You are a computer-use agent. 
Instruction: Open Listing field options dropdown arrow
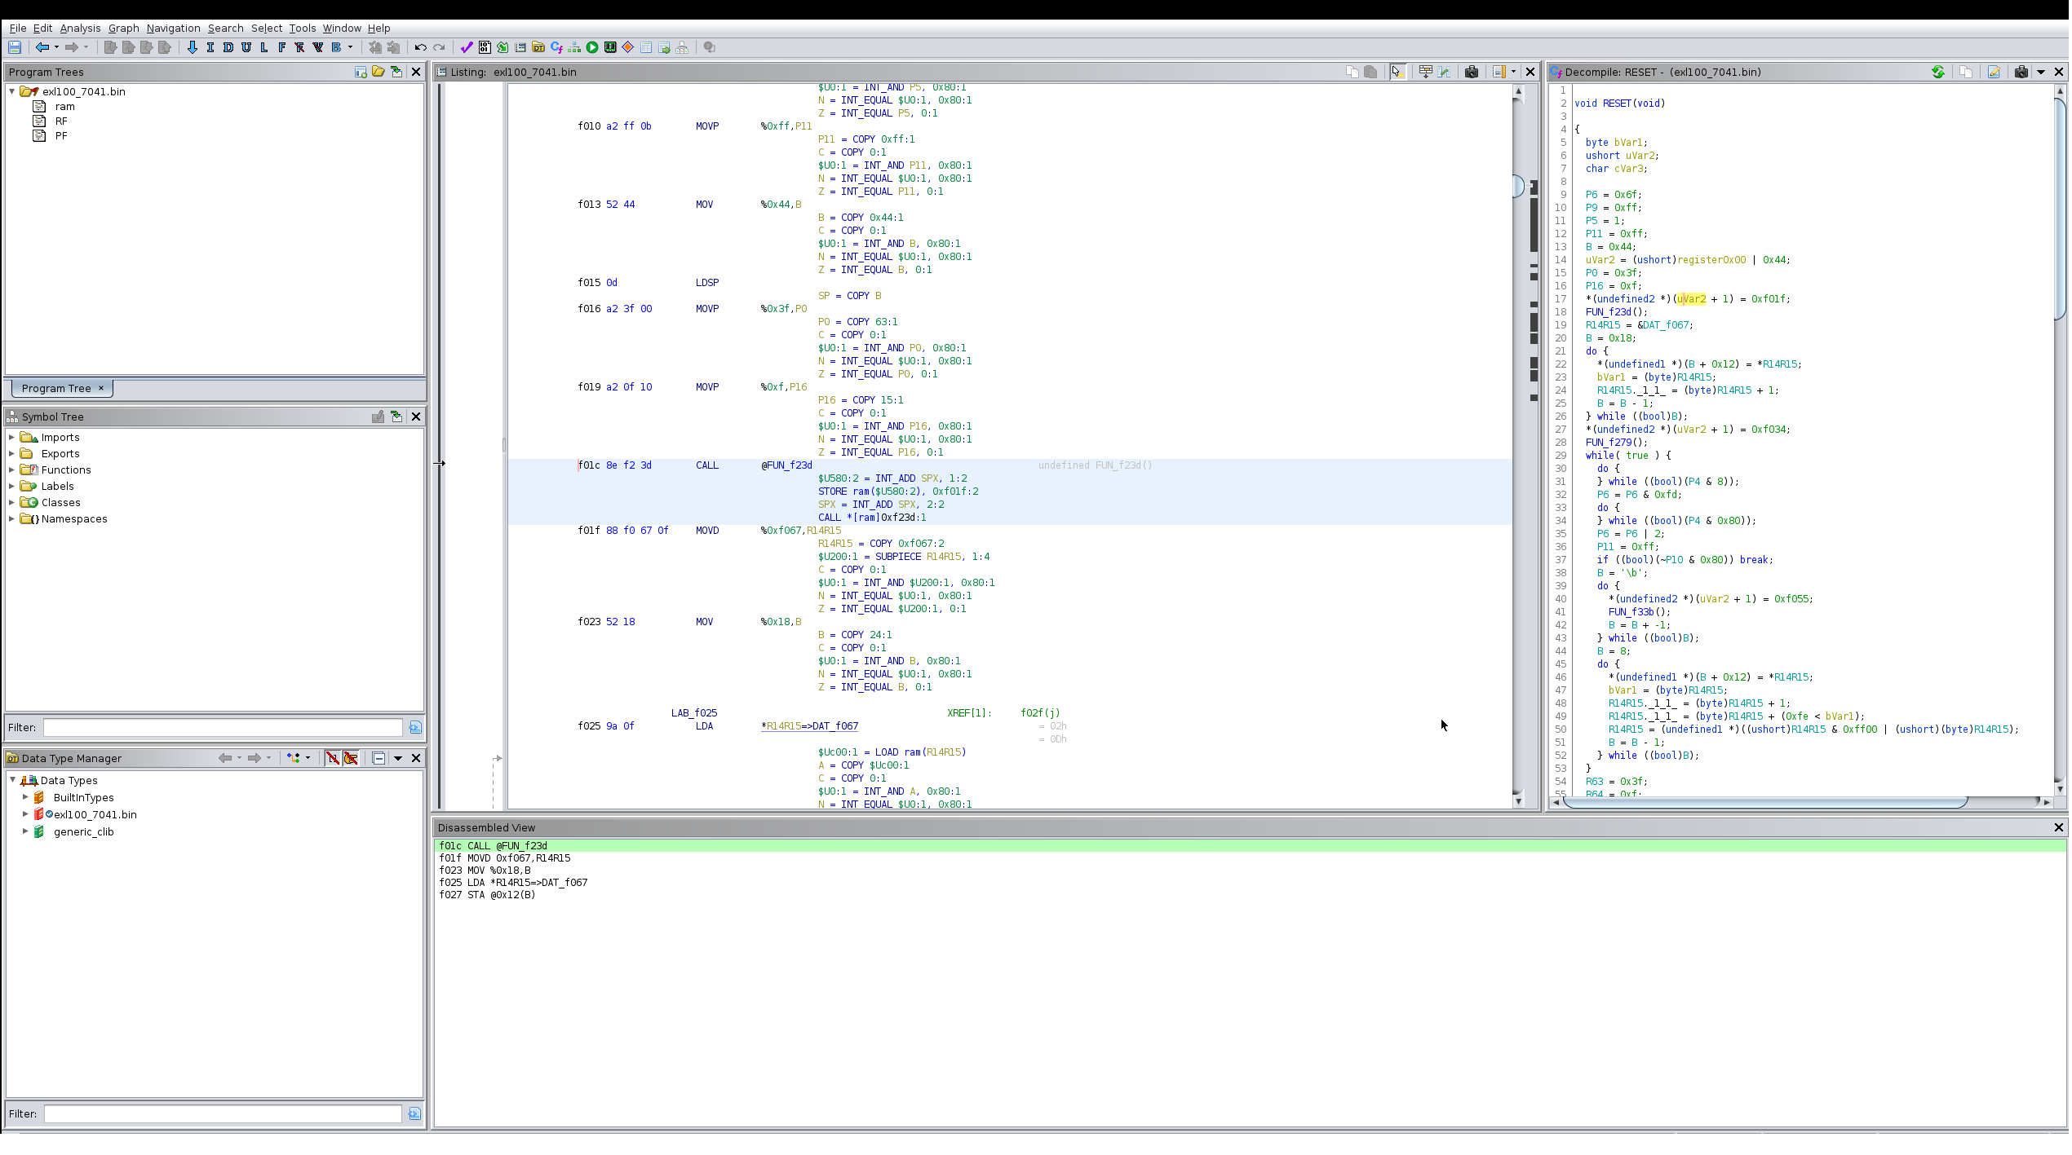[1514, 72]
